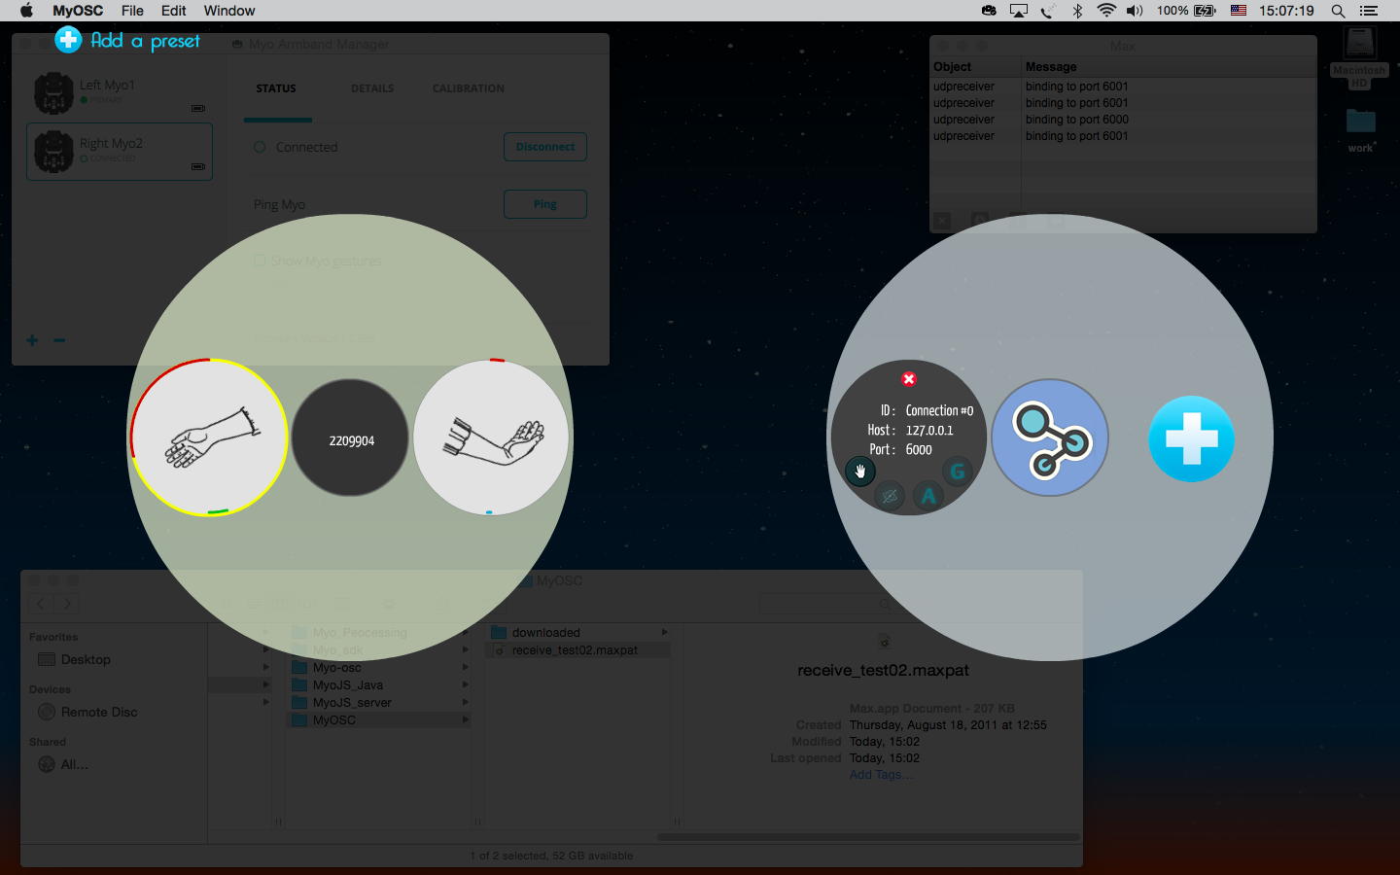The width and height of the screenshot is (1400, 875).
Task: Click the Left Myo1 battery icon
Action: [x=198, y=108]
